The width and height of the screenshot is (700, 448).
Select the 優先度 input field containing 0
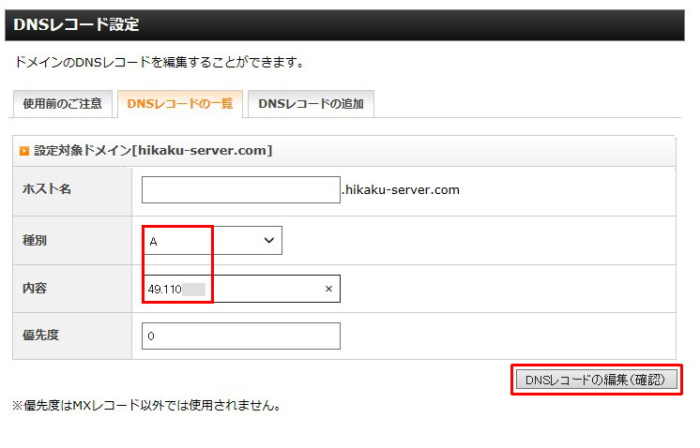tap(240, 336)
